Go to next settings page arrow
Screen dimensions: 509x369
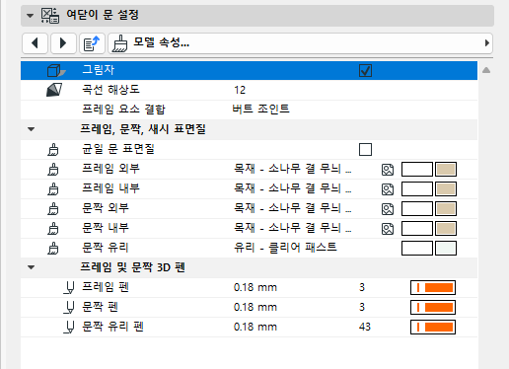click(63, 43)
